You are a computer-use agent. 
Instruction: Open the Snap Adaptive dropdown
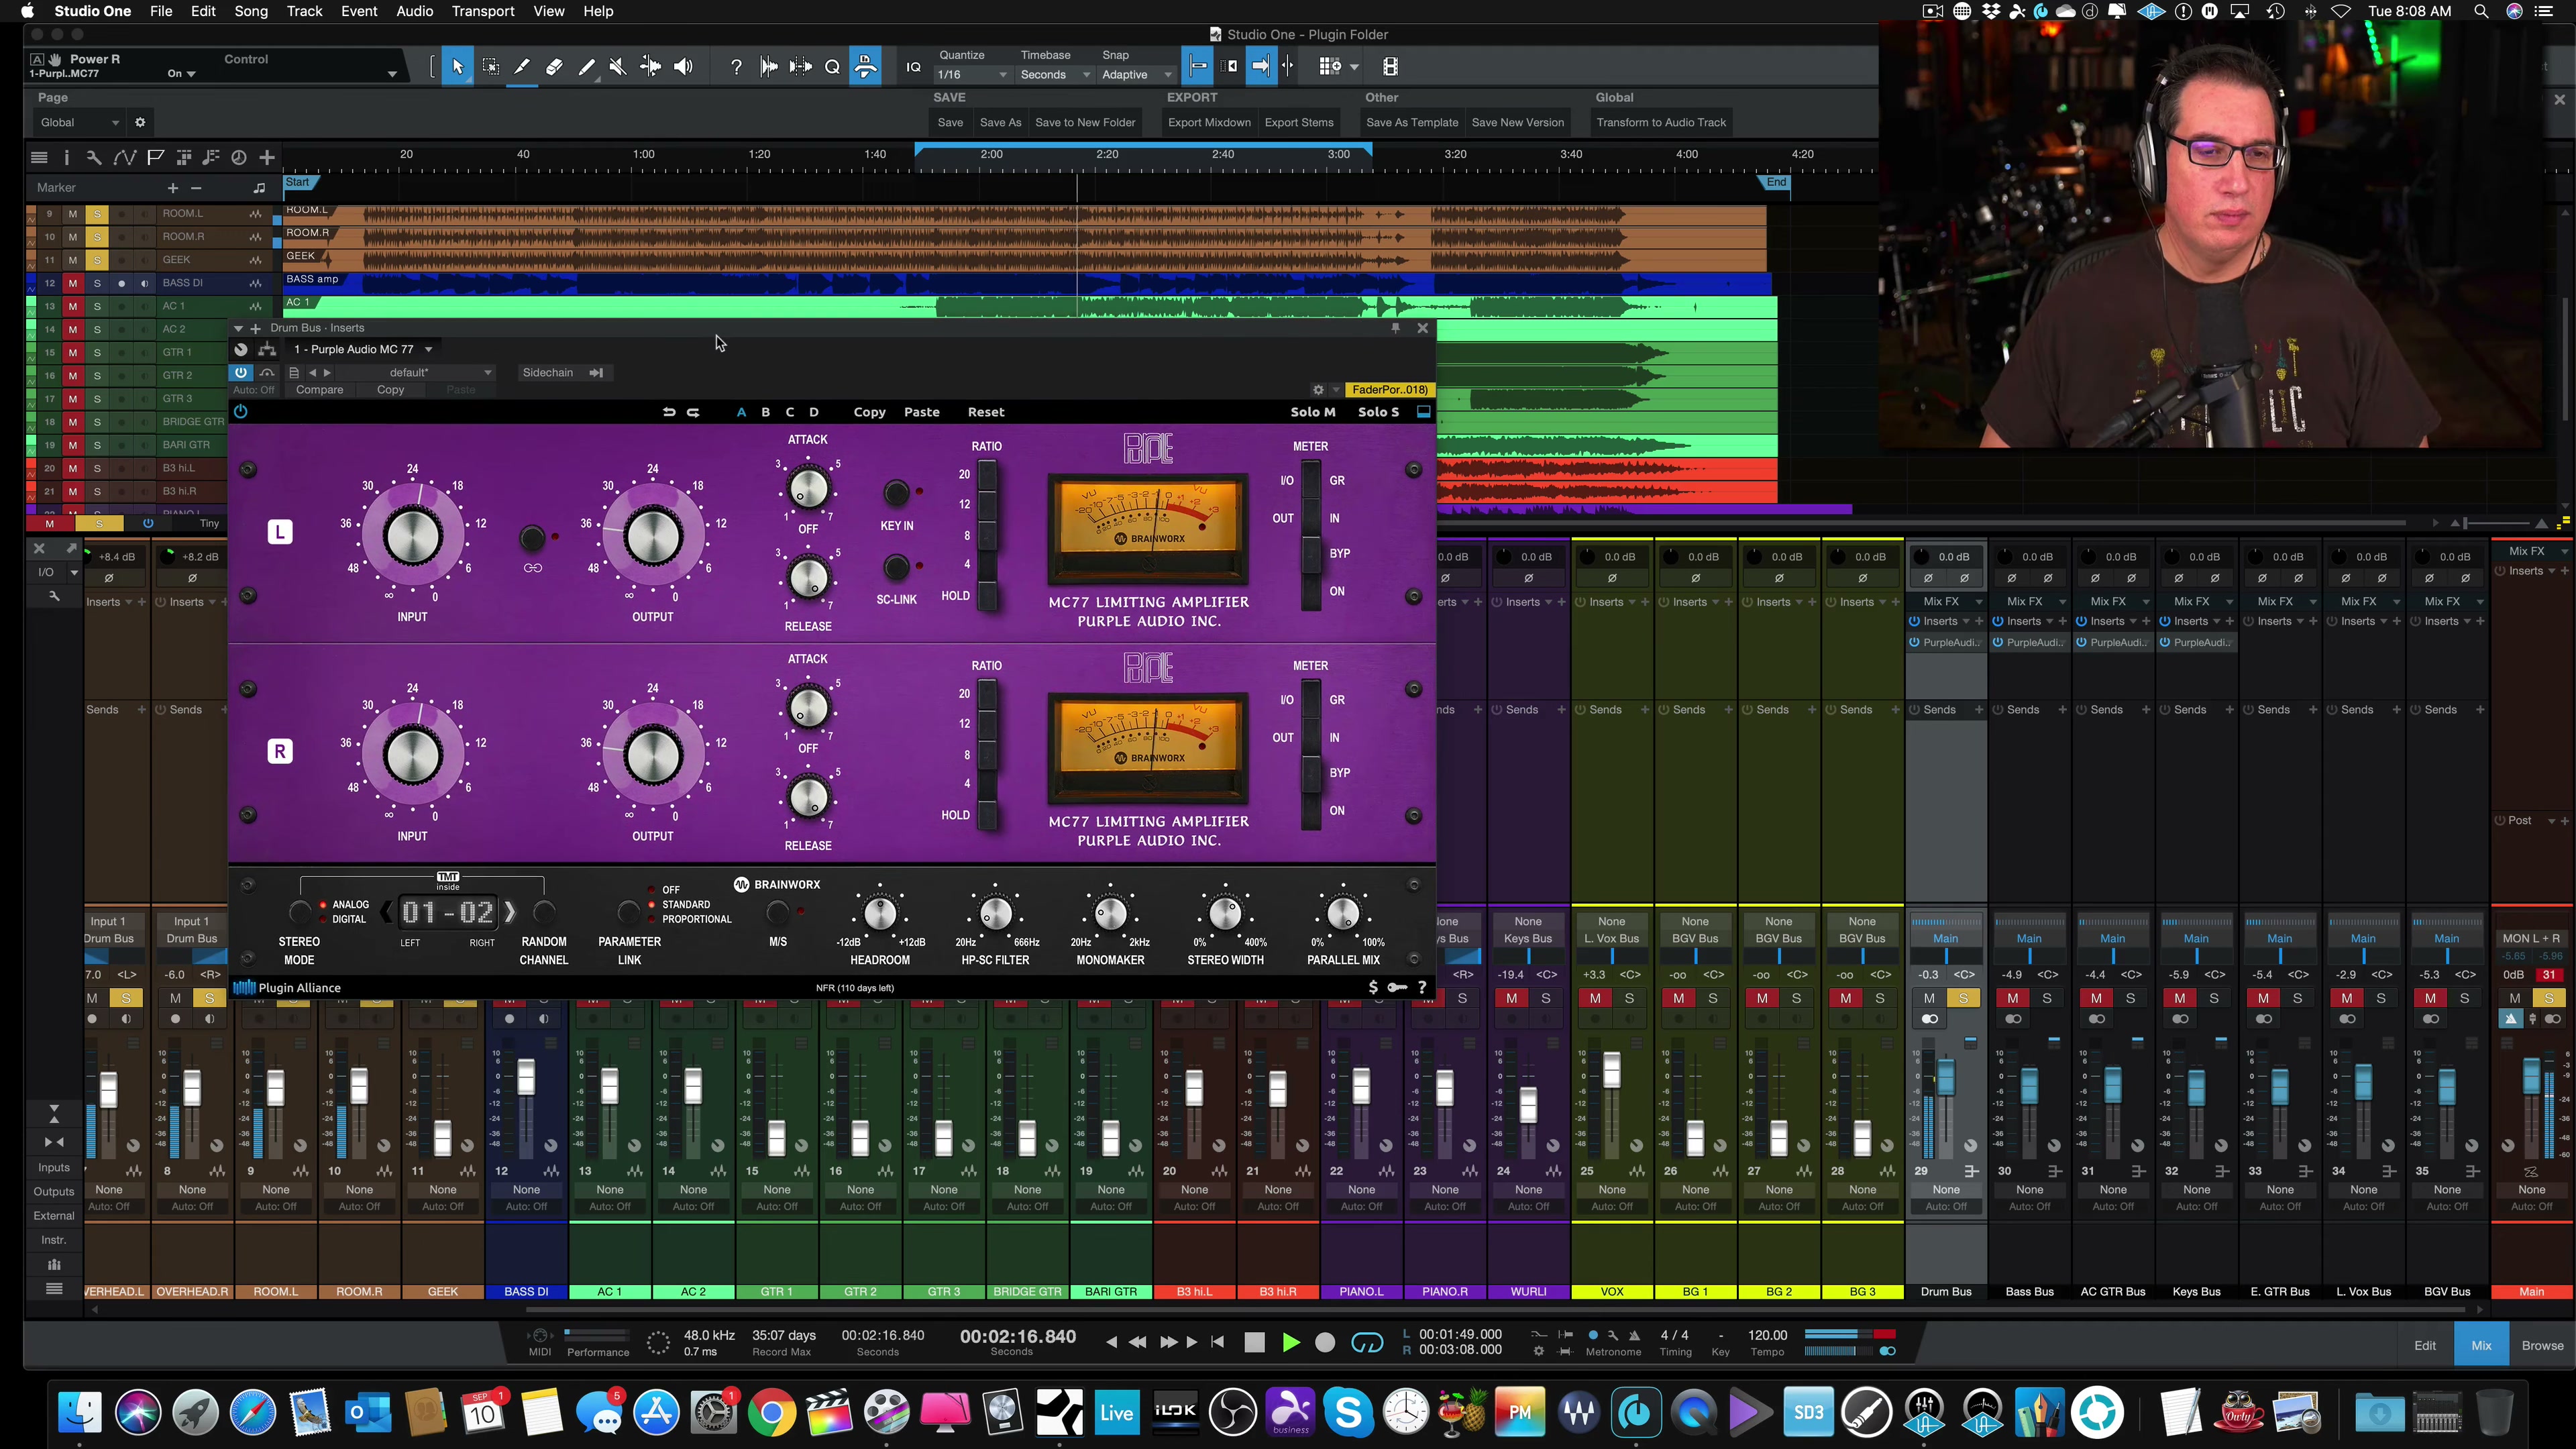[1135, 75]
